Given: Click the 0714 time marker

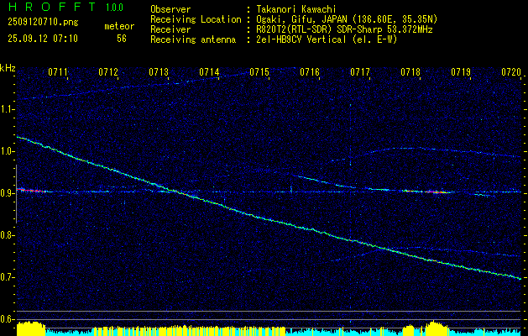Looking at the screenshot, I should coord(209,72).
